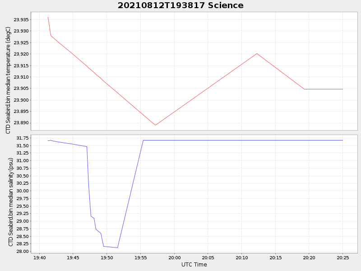Click the 23.900 temperature tick label
This screenshot has height=271, width=361.
pyautogui.click(x=21, y=100)
